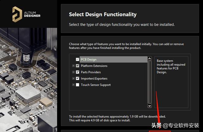
Task: Click the feature list scroll up arrow
Action: pos(149,58)
